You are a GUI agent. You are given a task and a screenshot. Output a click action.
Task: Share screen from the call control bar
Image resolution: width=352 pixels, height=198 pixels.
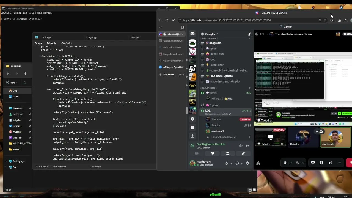tap(313, 163)
